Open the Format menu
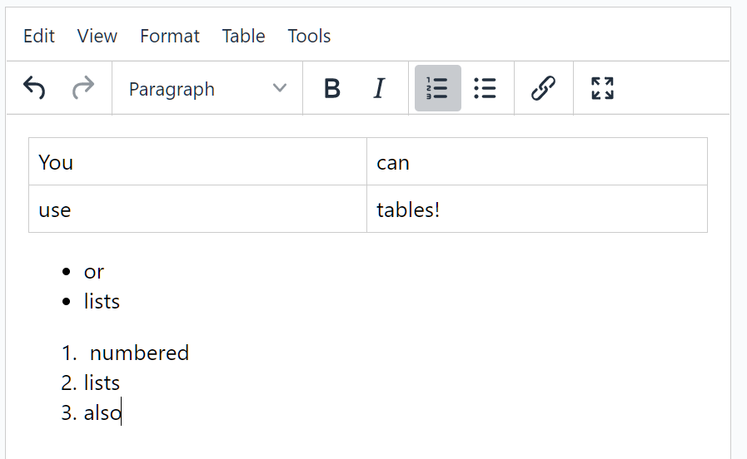Screen dimensions: 747x459 point(170,36)
